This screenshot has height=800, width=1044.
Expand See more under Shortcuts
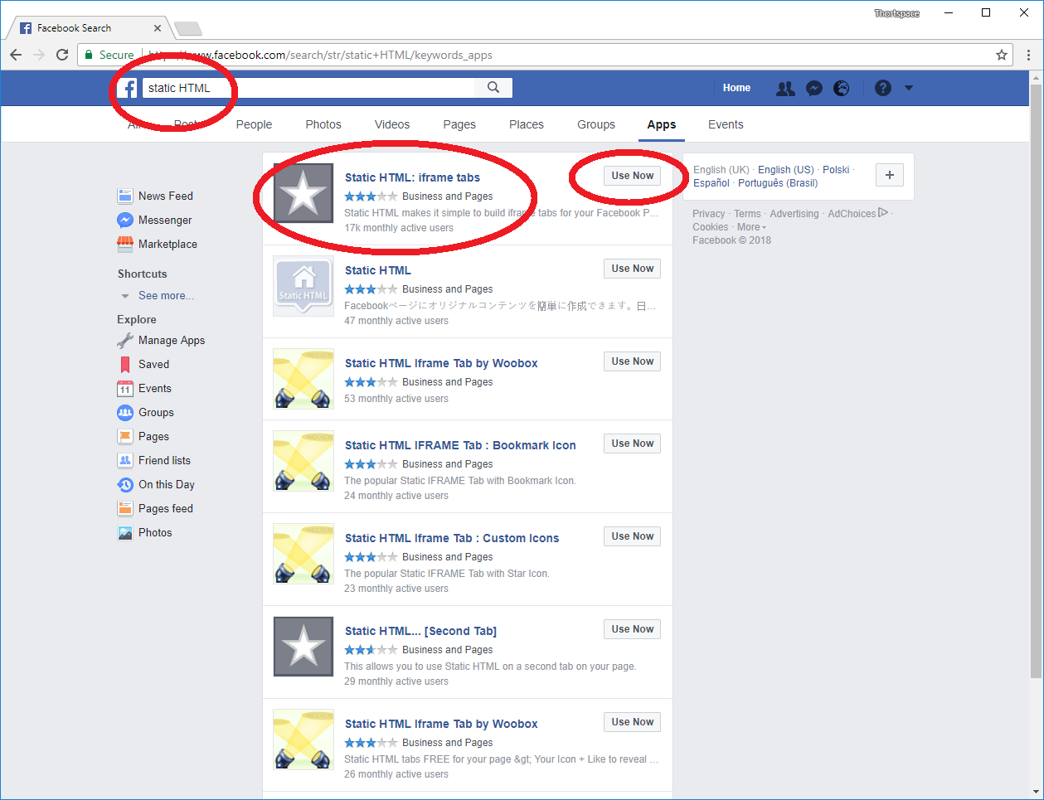pyautogui.click(x=166, y=295)
